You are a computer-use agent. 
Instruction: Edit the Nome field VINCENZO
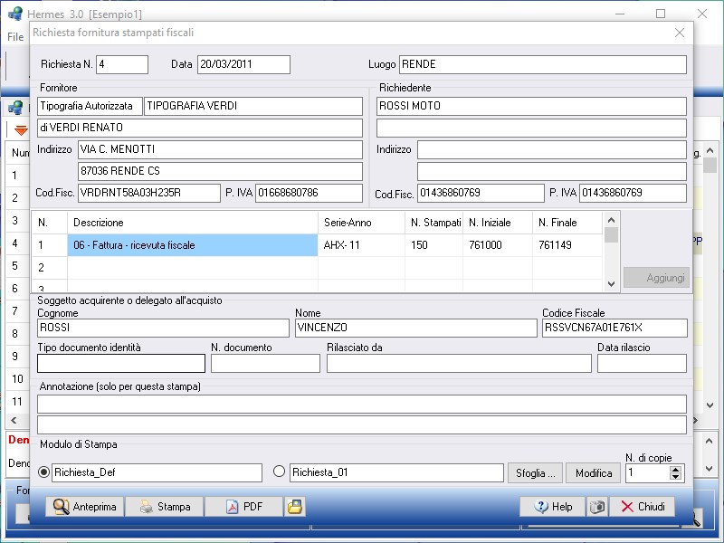pos(416,328)
